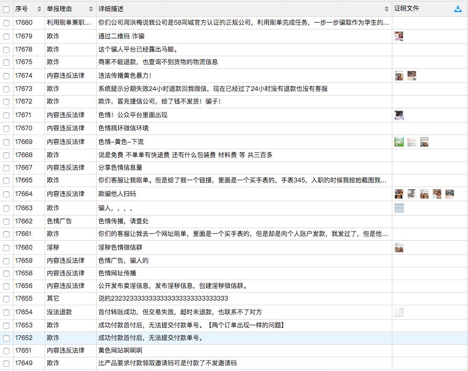468x371 pixels.
Task: View the proof thumbnail for row 17671
Action: point(399,115)
